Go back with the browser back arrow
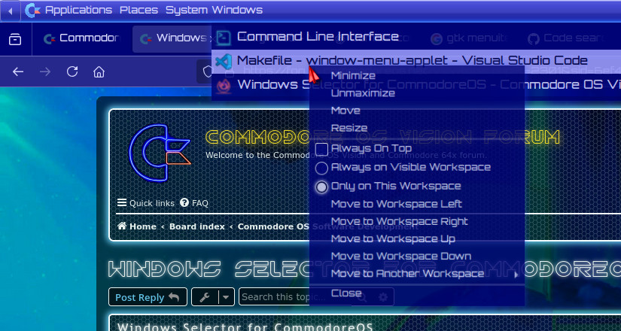Viewport: 621px width, 331px height. 18,71
